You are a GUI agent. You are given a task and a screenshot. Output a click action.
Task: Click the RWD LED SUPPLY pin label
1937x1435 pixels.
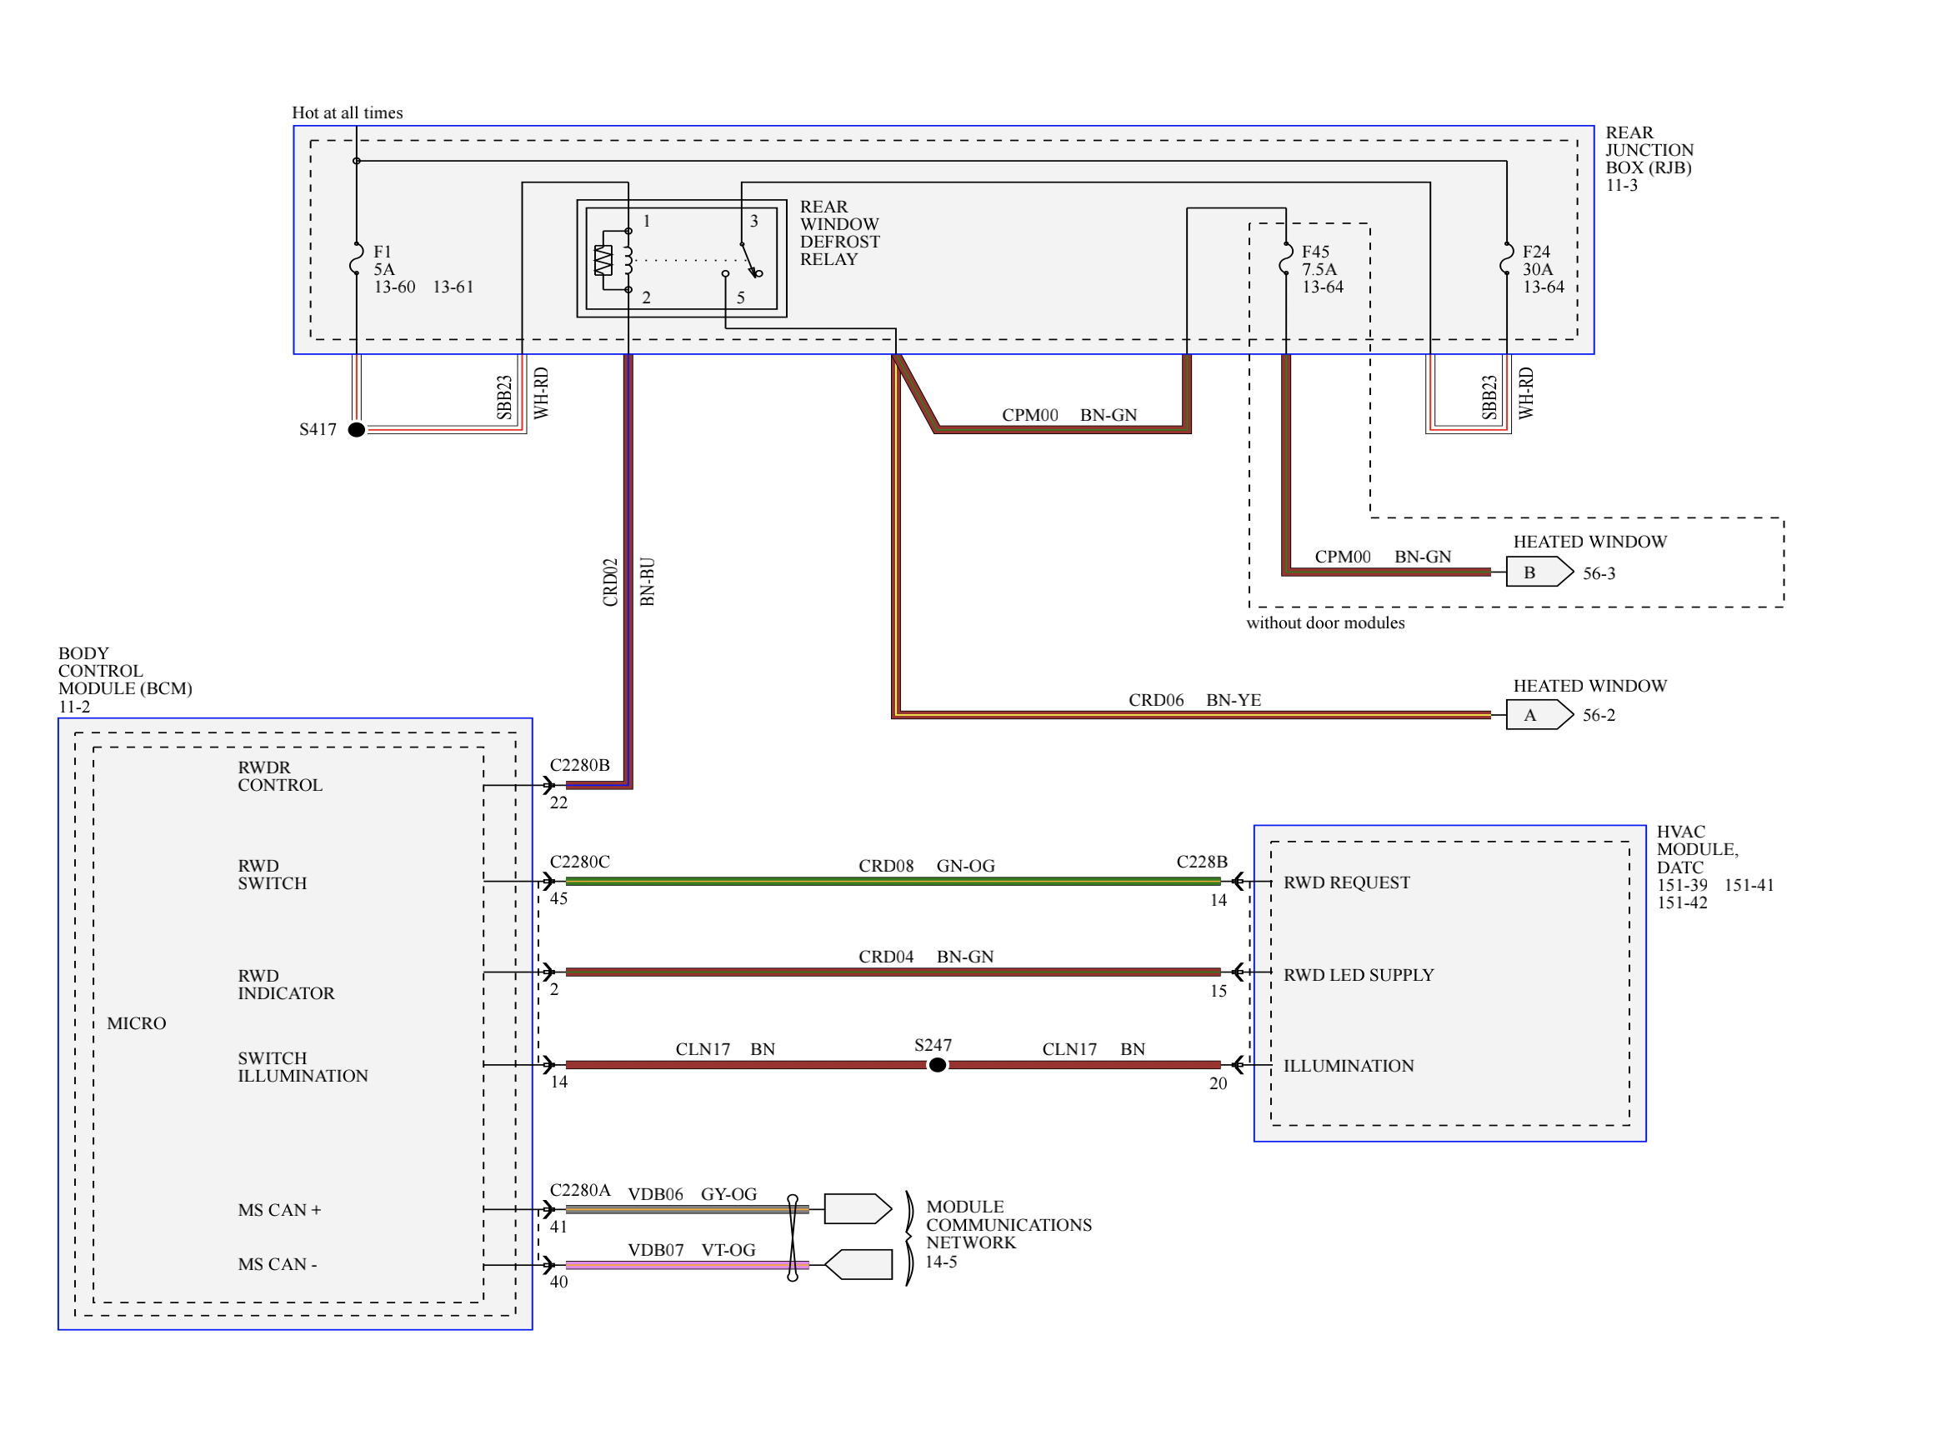1359,975
